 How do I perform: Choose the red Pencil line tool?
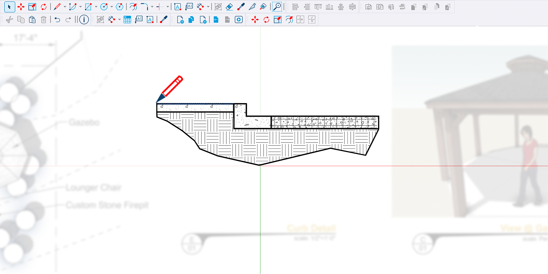pyautogui.click(x=57, y=7)
